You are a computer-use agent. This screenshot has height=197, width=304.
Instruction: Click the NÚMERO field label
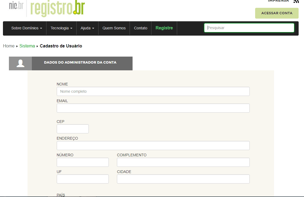tap(65, 155)
